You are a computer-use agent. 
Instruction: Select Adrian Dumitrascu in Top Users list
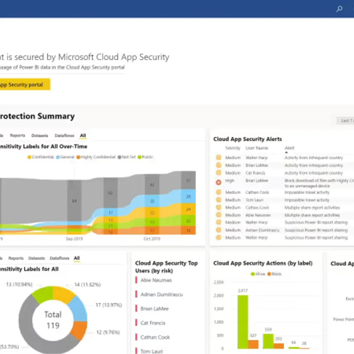tap(162, 294)
